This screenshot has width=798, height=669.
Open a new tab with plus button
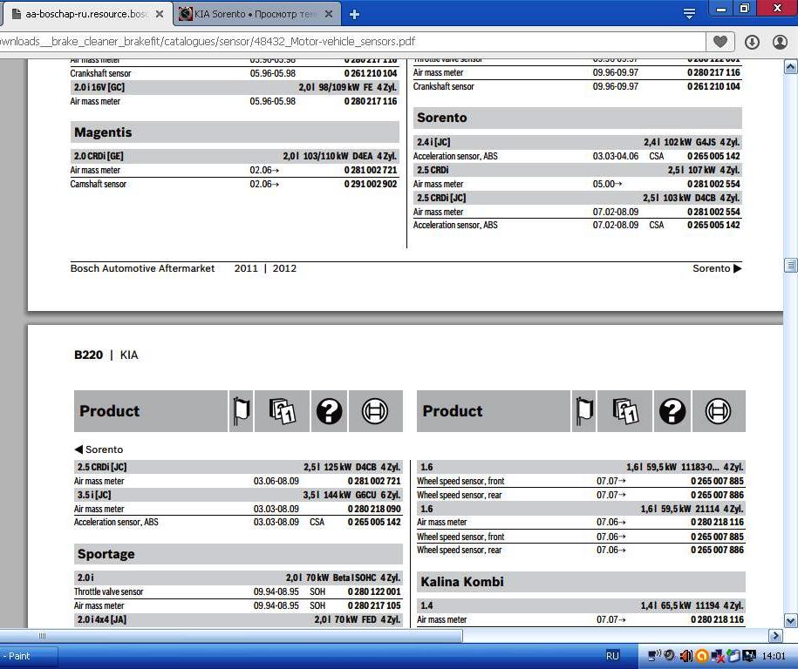coord(354,14)
